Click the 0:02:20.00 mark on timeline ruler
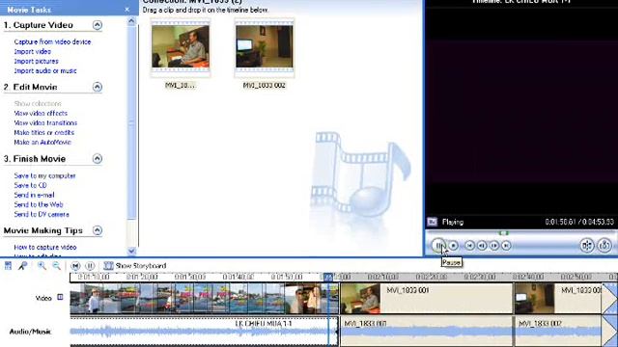 click(x=432, y=277)
